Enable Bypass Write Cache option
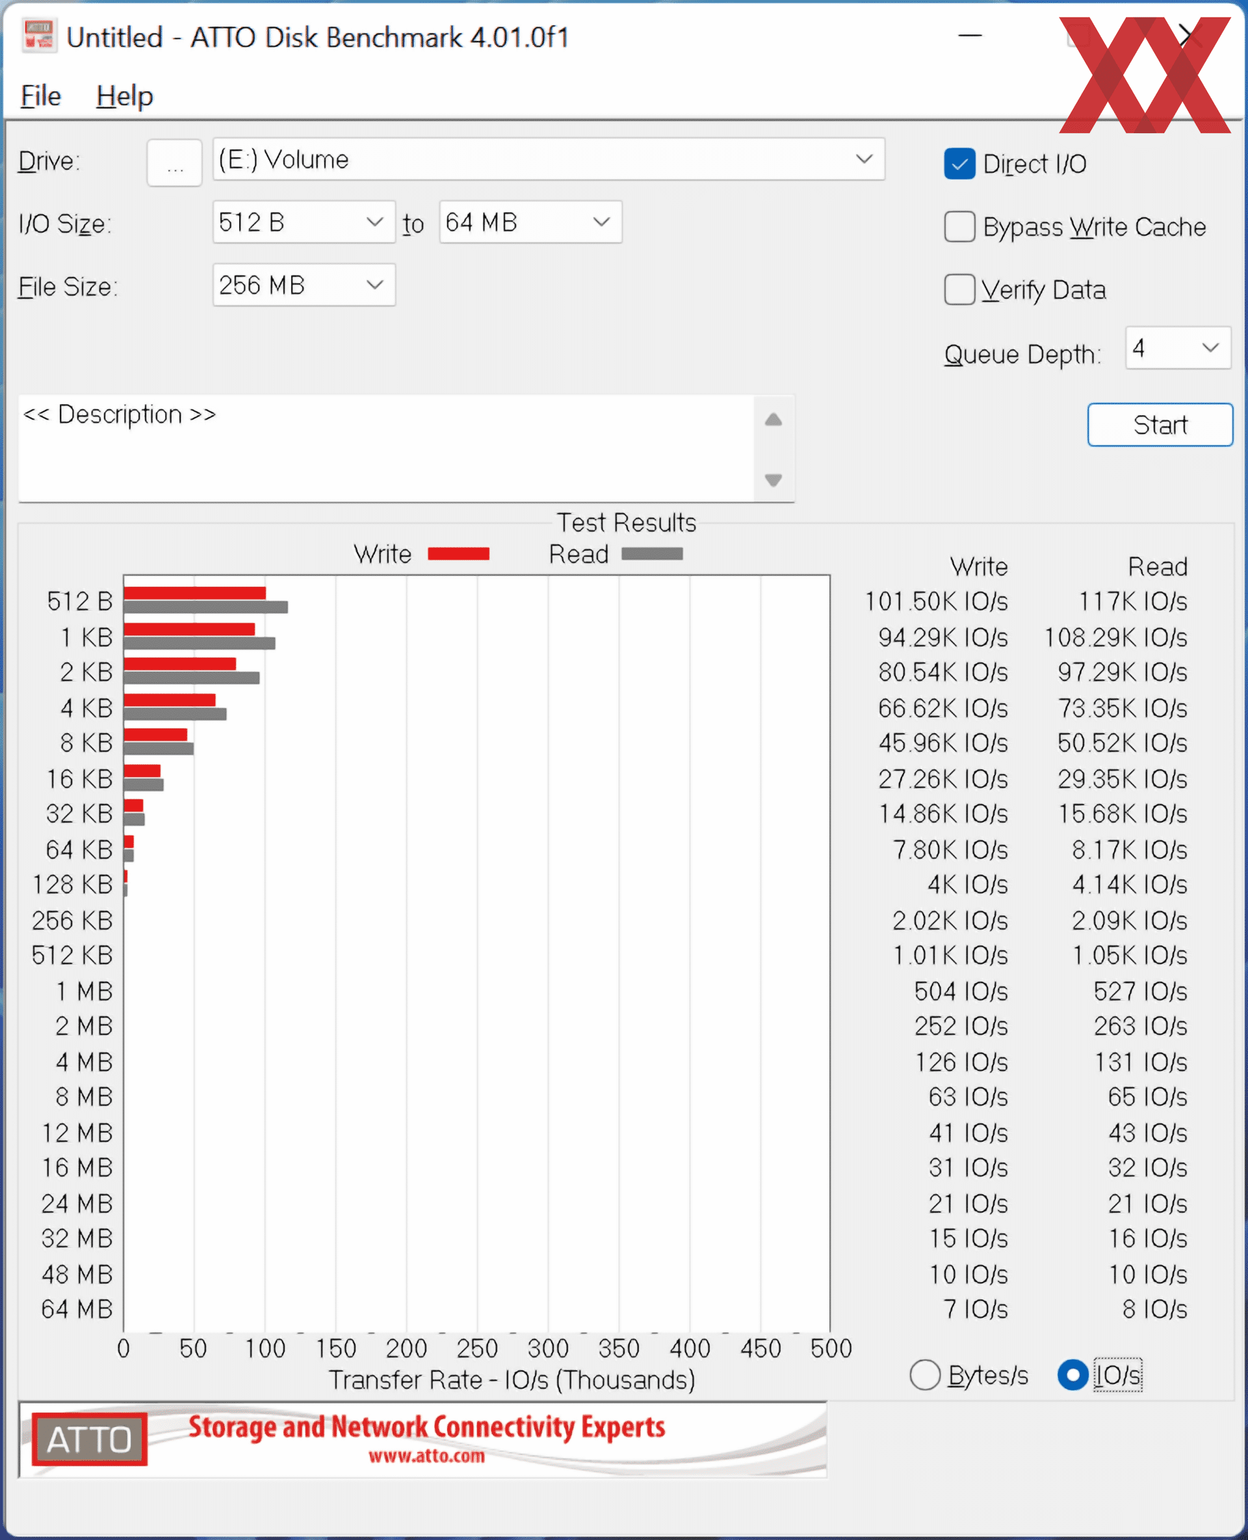The image size is (1248, 1540). pyautogui.click(x=959, y=227)
